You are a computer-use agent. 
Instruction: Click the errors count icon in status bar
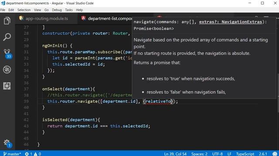point(29,154)
